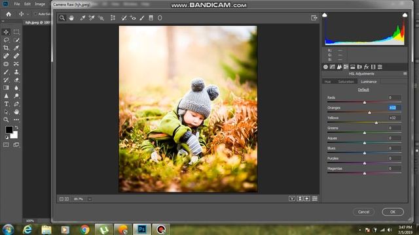The width and height of the screenshot is (419, 235).
Task: Zoom in with plus button
Action: click(67, 199)
